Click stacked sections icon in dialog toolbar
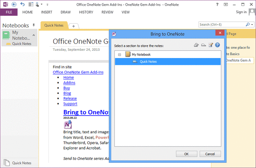This screenshot has width=256, height=168. pyautogui.click(x=196, y=45)
